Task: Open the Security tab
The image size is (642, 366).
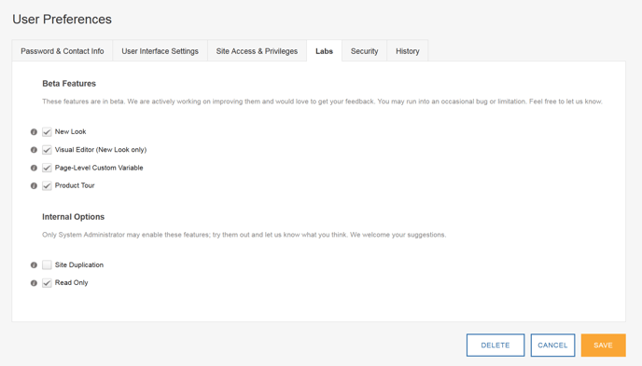Action: click(365, 51)
